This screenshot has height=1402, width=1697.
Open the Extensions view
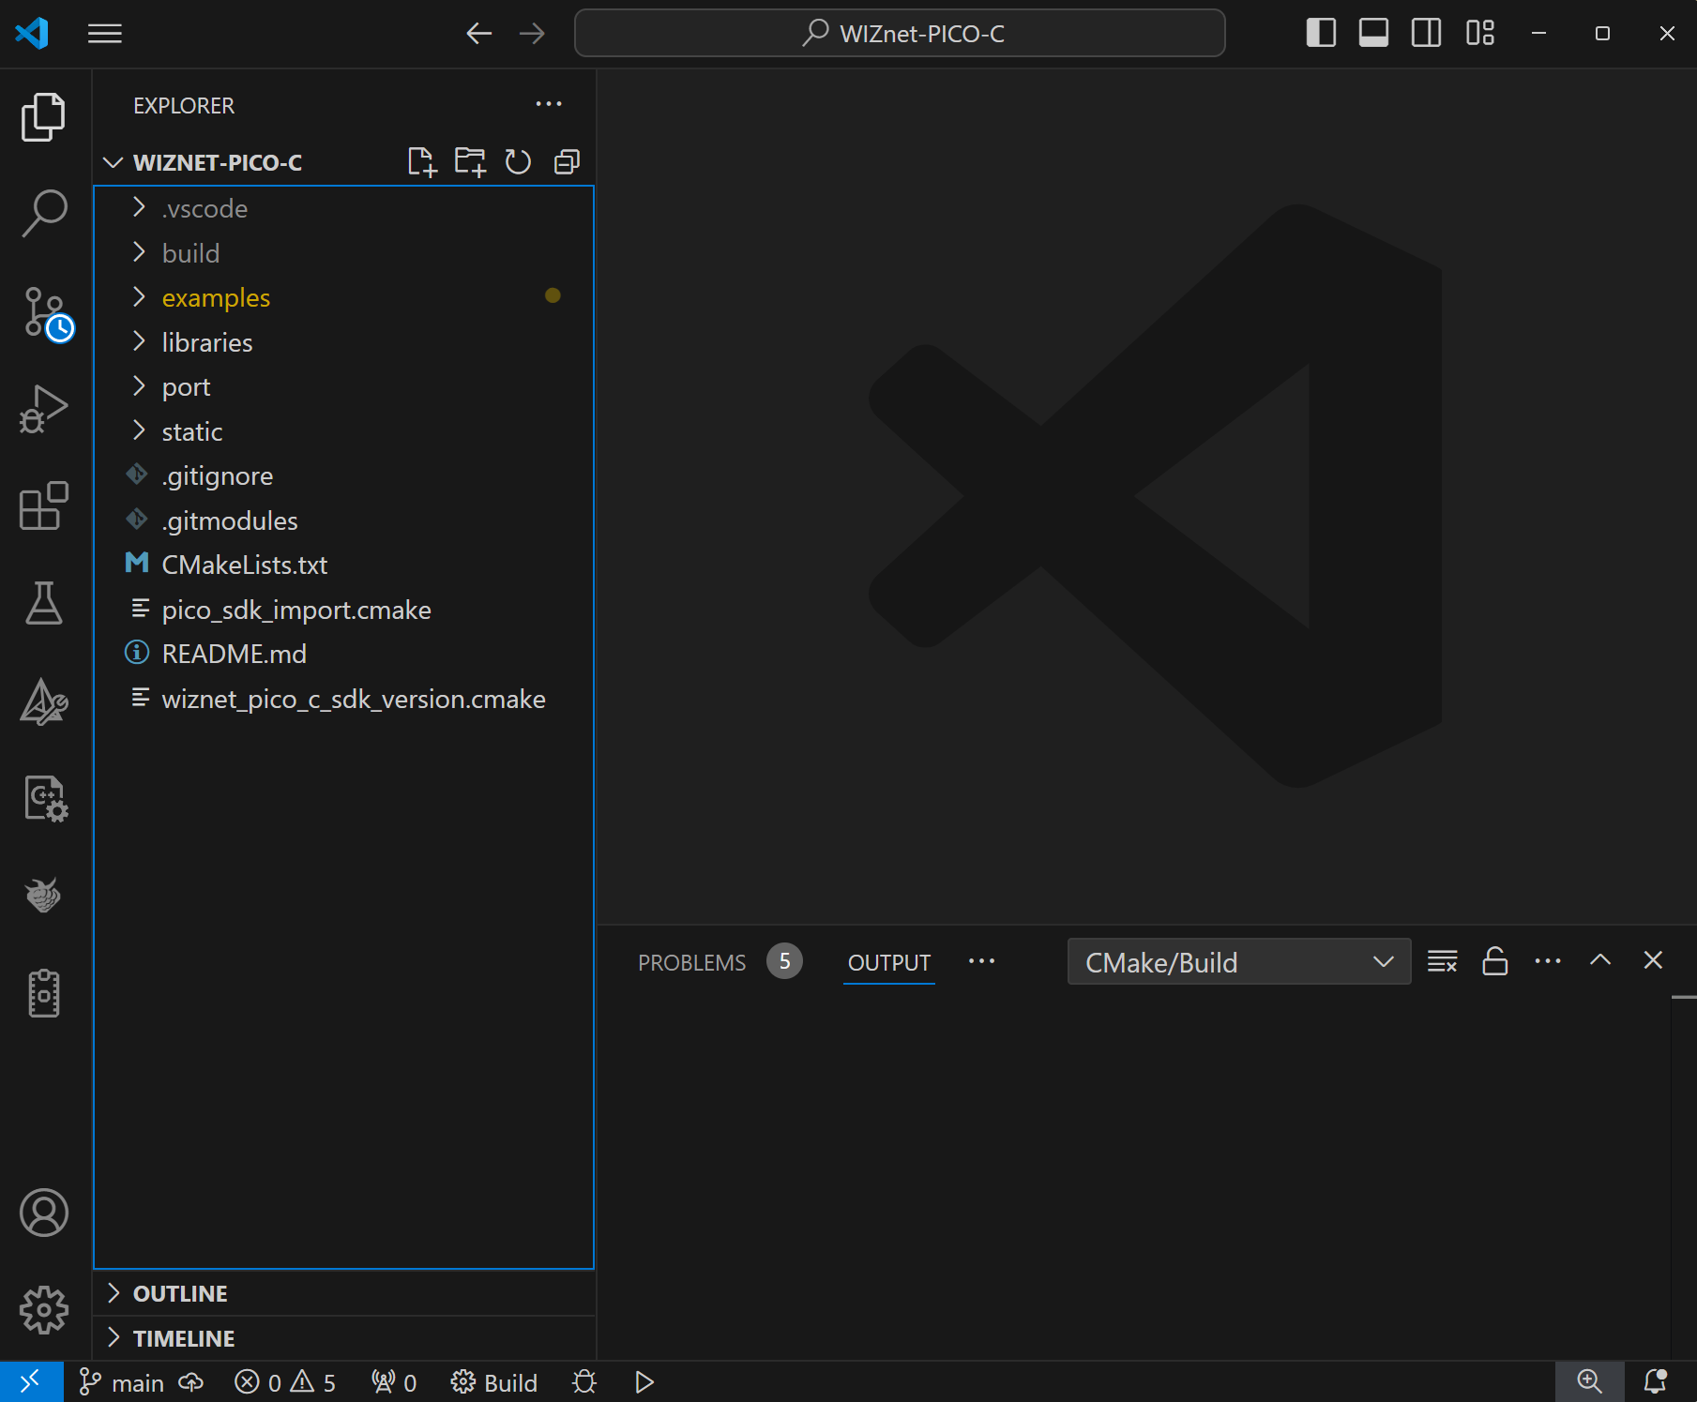point(44,506)
